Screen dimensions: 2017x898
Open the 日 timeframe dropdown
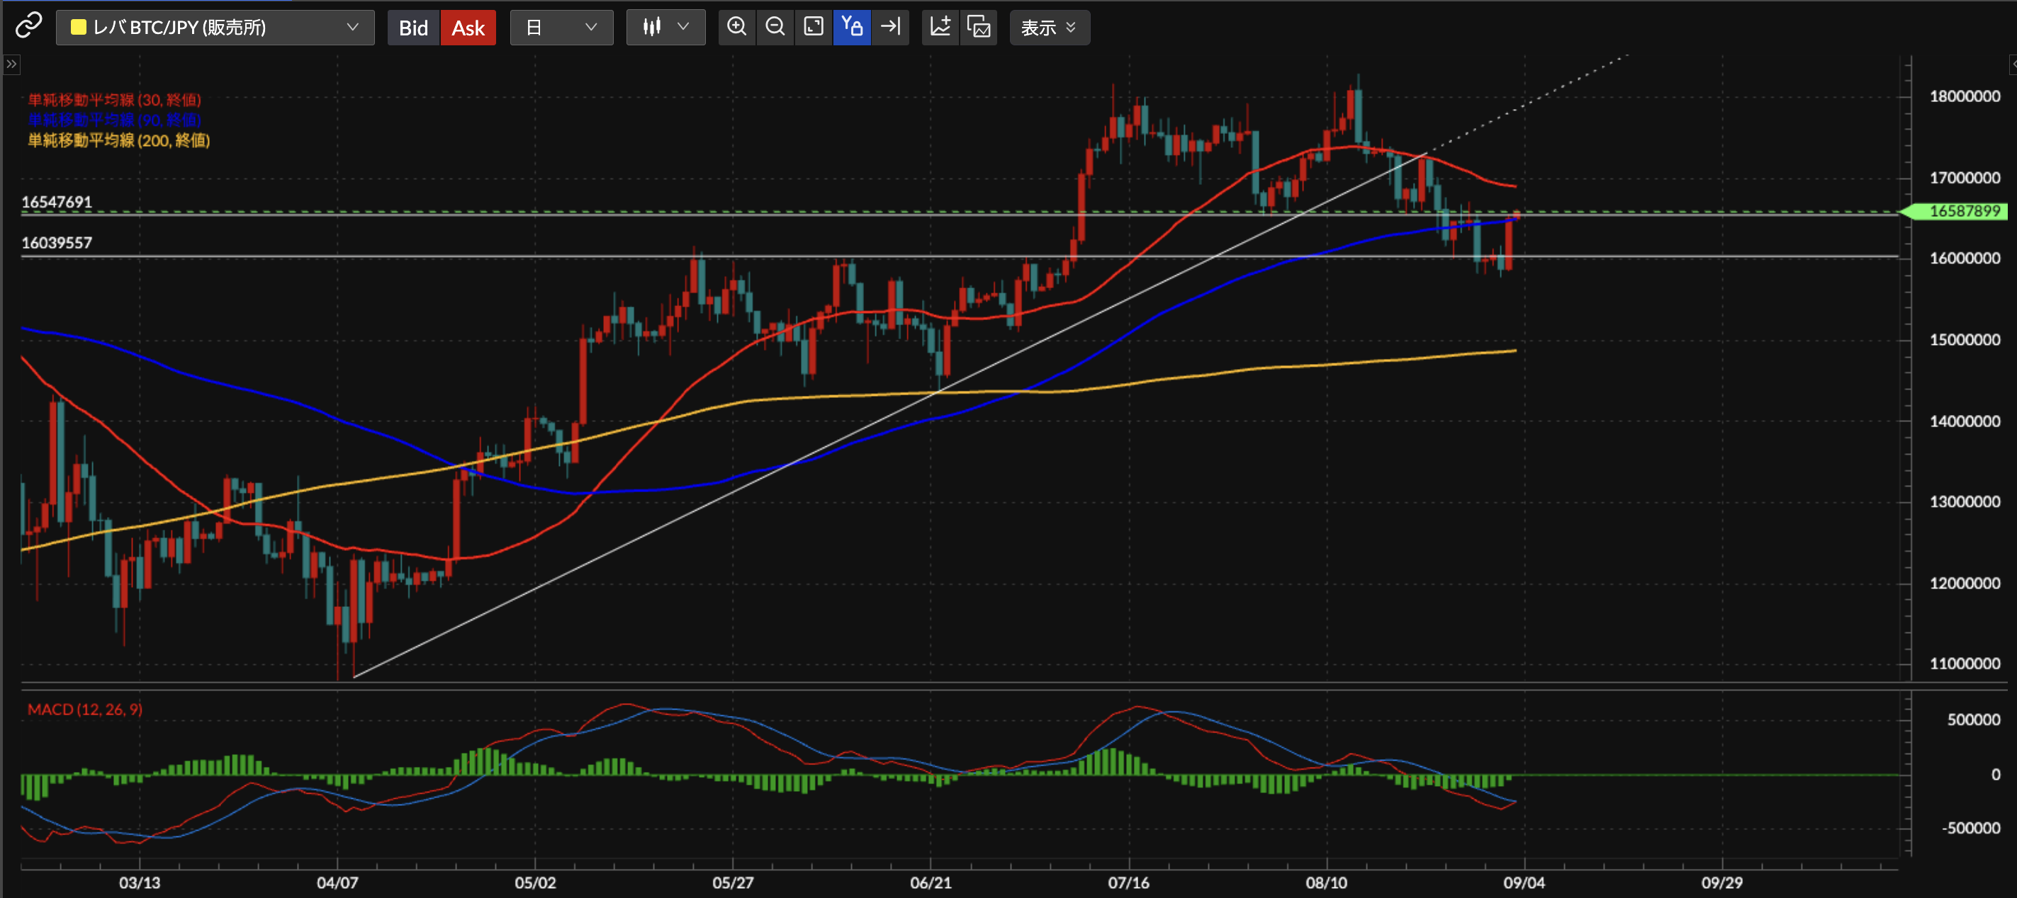coord(561,28)
